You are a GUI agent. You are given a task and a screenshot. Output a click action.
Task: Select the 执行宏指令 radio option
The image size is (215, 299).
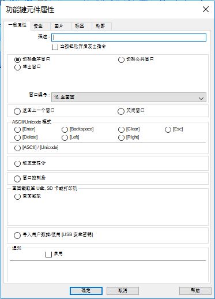tap(17, 164)
